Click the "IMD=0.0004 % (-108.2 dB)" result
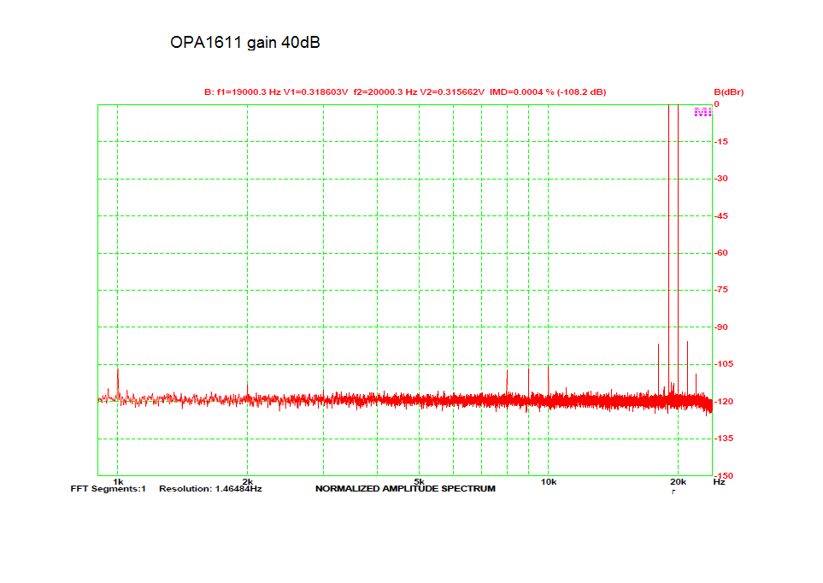The image size is (823, 583). 548,92
